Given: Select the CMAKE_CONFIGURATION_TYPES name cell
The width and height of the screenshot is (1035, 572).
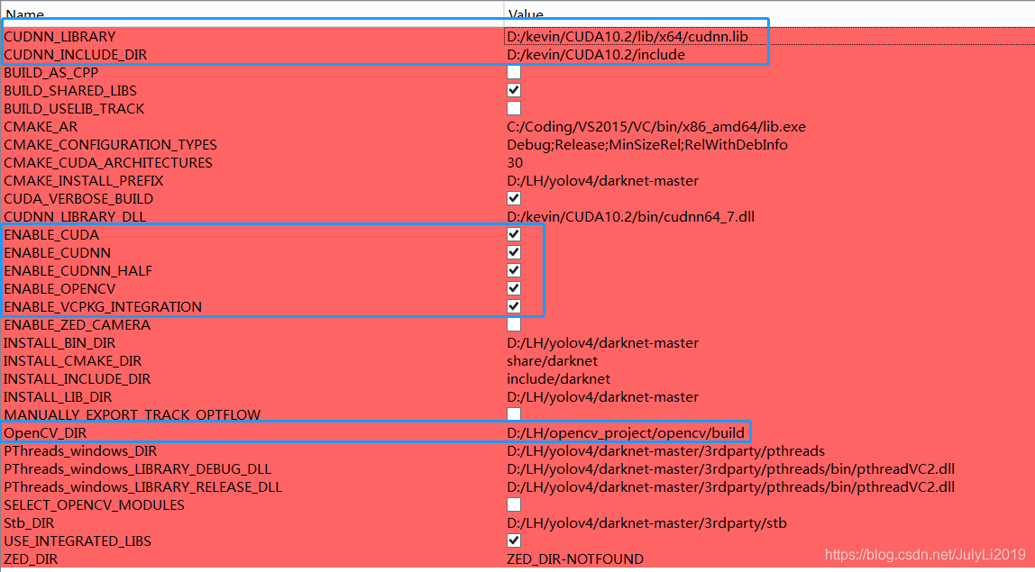Looking at the screenshot, I should click(110, 144).
